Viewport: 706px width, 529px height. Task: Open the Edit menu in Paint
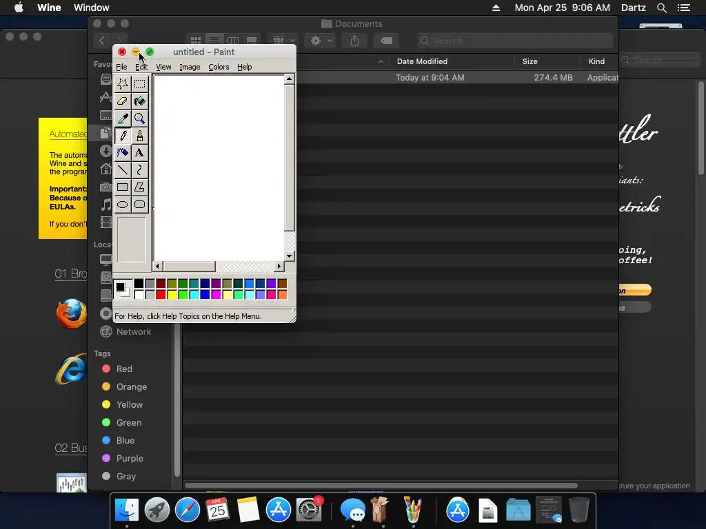tap(141, 67)
